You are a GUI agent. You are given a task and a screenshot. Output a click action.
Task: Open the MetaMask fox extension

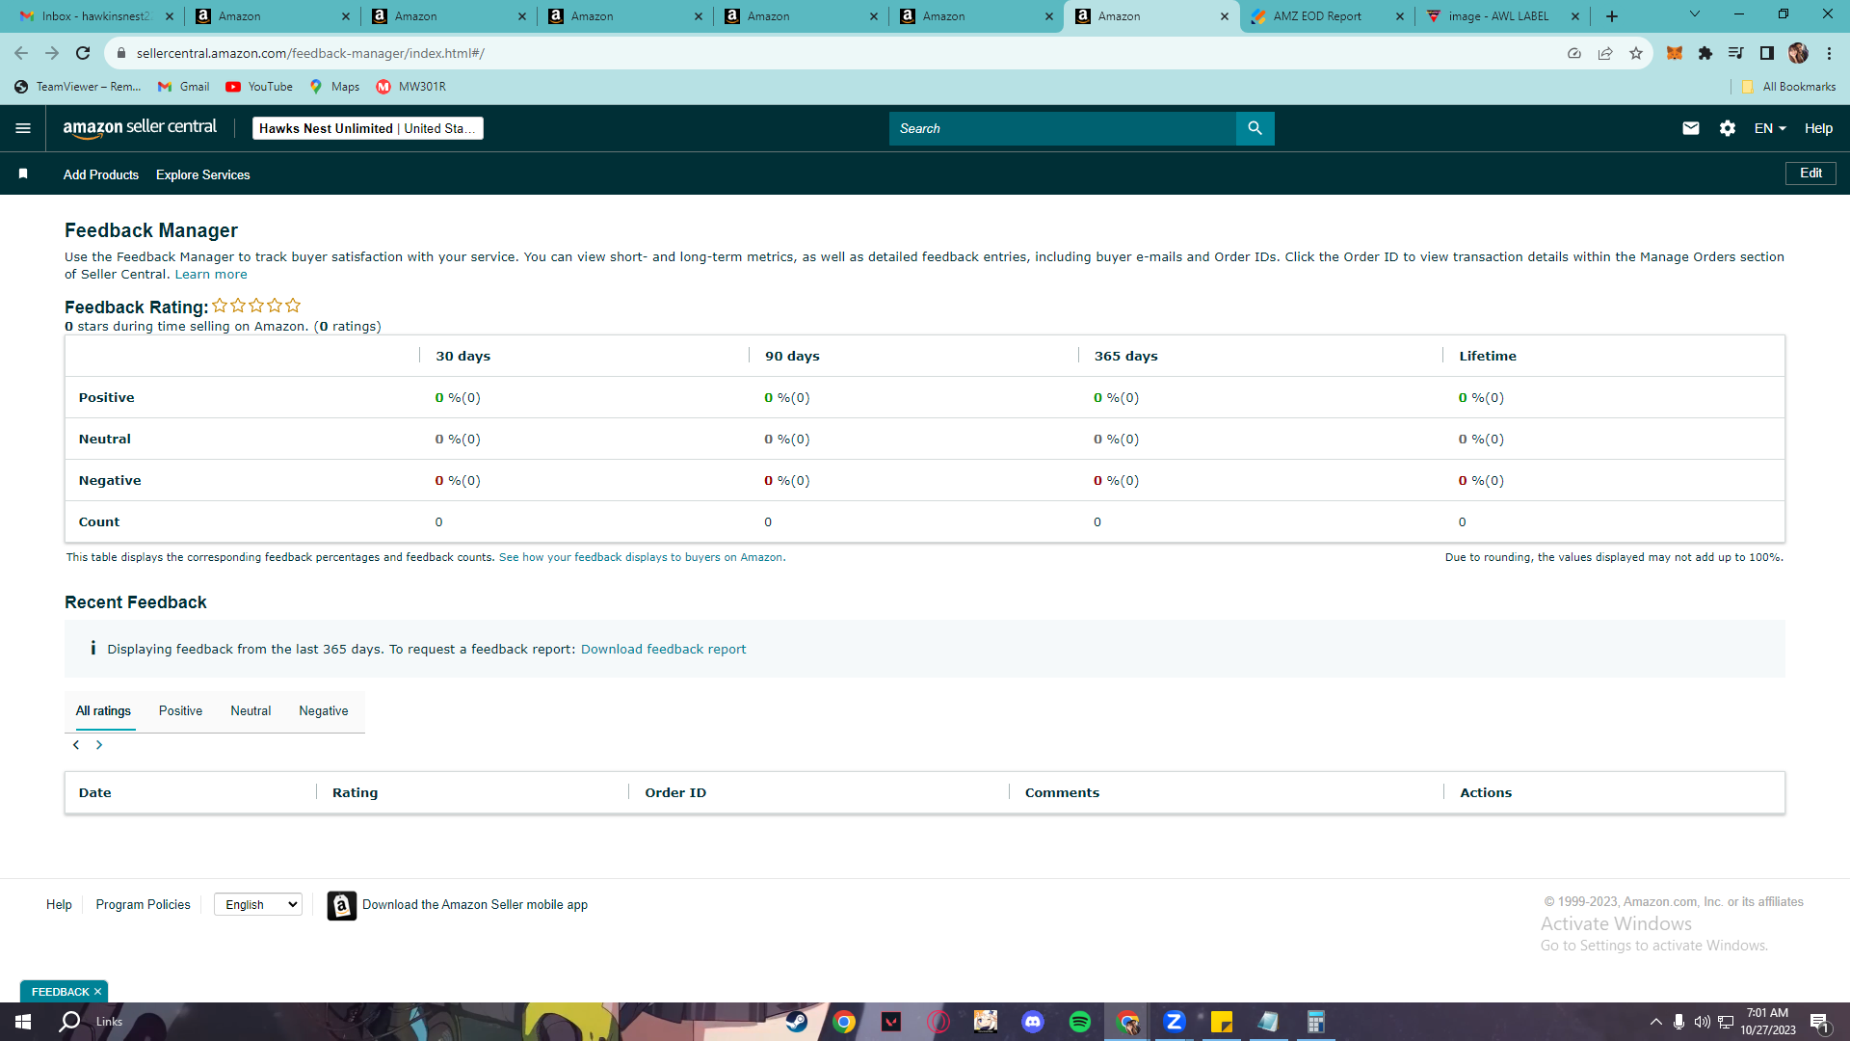(x=1674, y=53)
